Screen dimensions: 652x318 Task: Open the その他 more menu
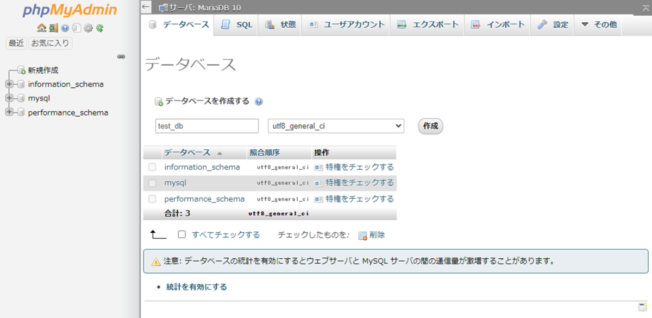pyautogui.click(x=599, y=25)
